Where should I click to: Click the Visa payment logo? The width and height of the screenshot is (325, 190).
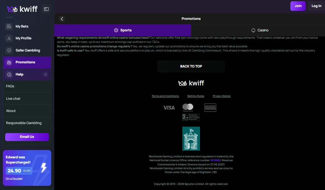point(169,107)
